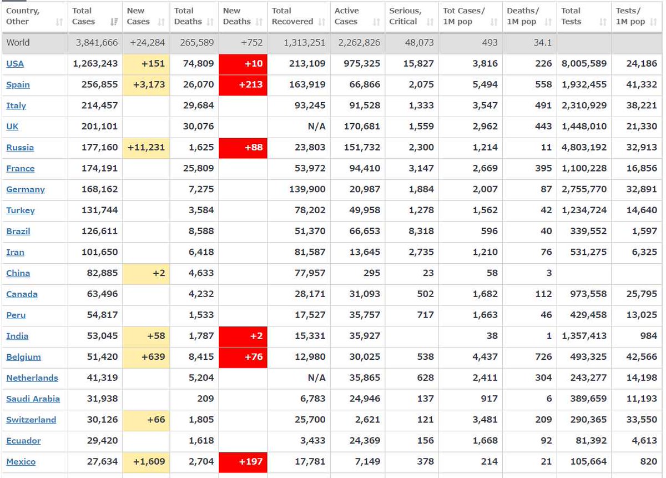Screen dimensions: 666x478
Task: Select Ecuador tests per million 4,613
Action: pyautogui.click(x=644, y=441)
